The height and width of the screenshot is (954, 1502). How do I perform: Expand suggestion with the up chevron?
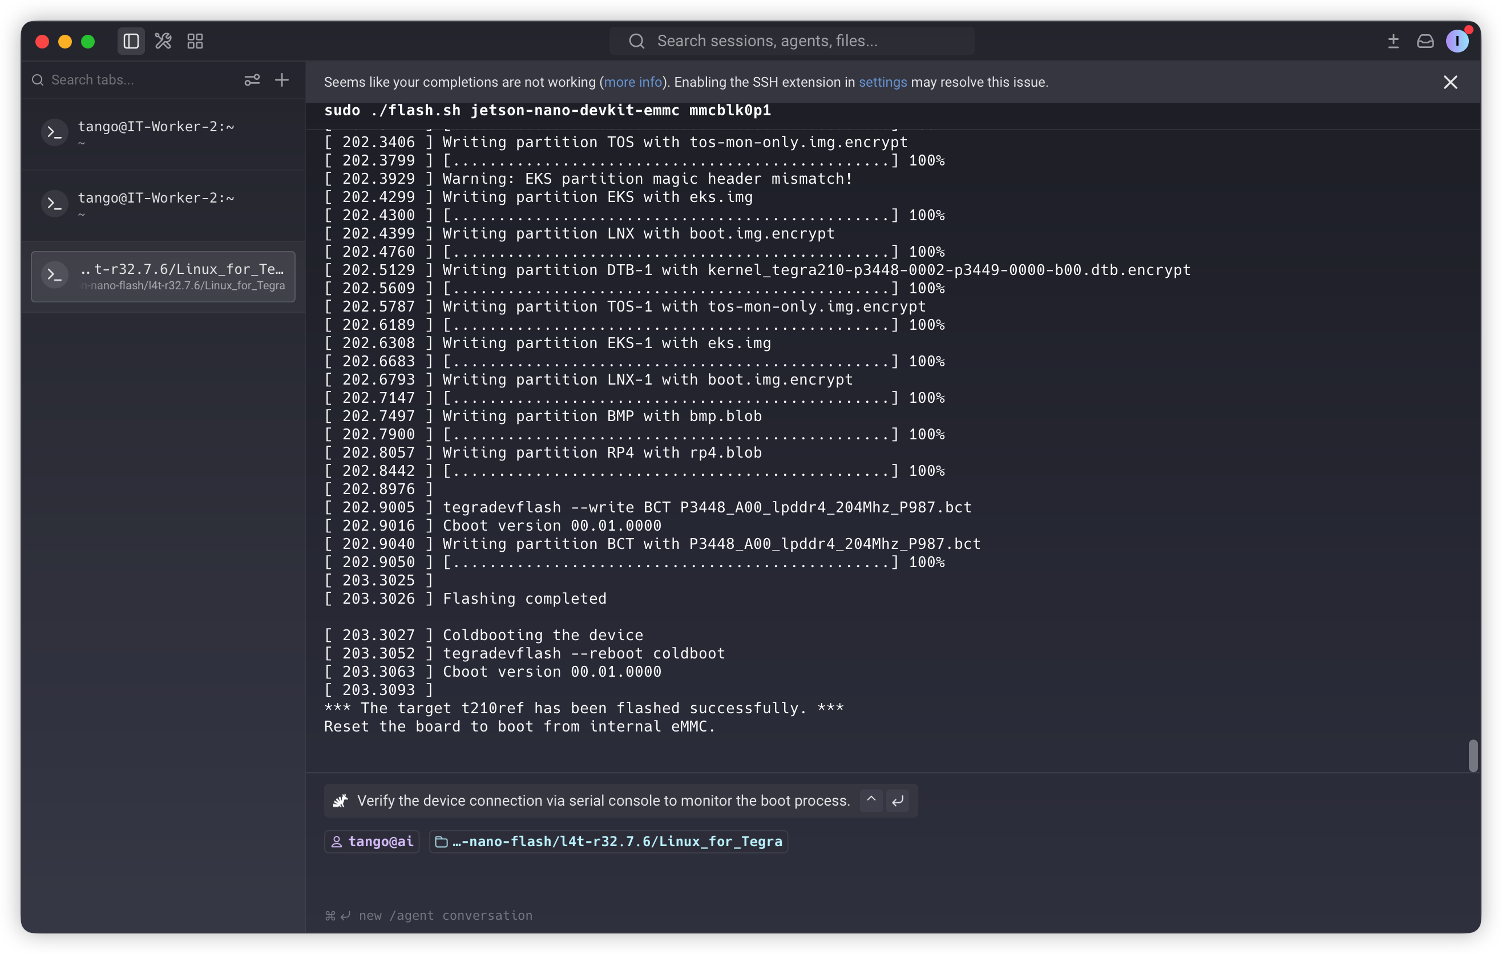[871, 800]
